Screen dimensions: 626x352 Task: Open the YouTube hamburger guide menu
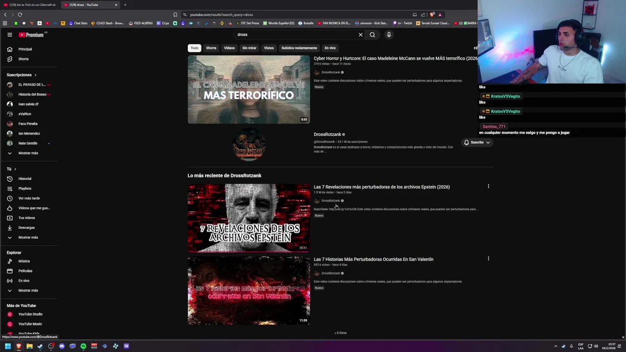[x=9, y=35]
